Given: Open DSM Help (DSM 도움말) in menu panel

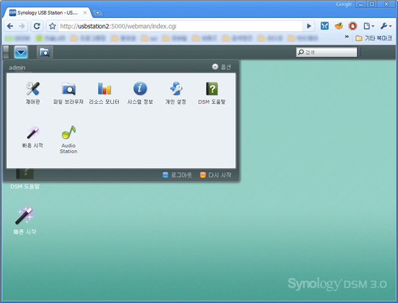Looking at the screenshot, I should [212, 93].
